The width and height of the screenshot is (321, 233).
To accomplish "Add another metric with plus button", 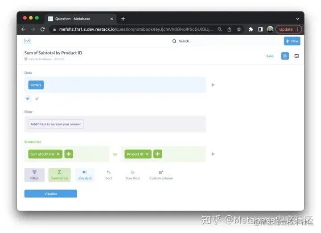I will (x=69, y=154).
